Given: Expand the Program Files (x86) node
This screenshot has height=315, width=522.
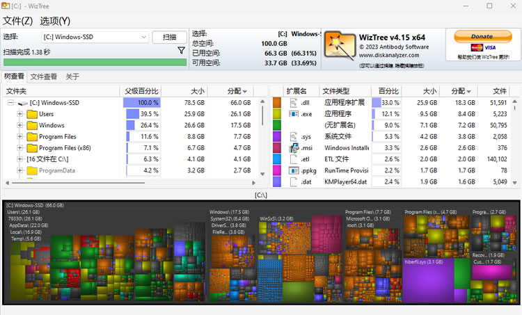Looking at the screenshot, I should coord(20,148).
